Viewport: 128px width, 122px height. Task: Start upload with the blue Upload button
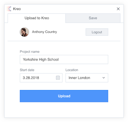pyautogui.click(x=64, y=96)
